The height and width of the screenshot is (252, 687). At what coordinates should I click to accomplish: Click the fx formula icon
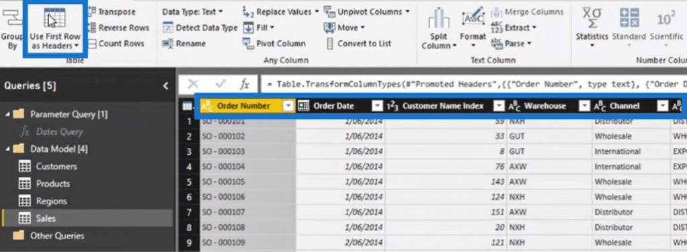pos(245,85)
